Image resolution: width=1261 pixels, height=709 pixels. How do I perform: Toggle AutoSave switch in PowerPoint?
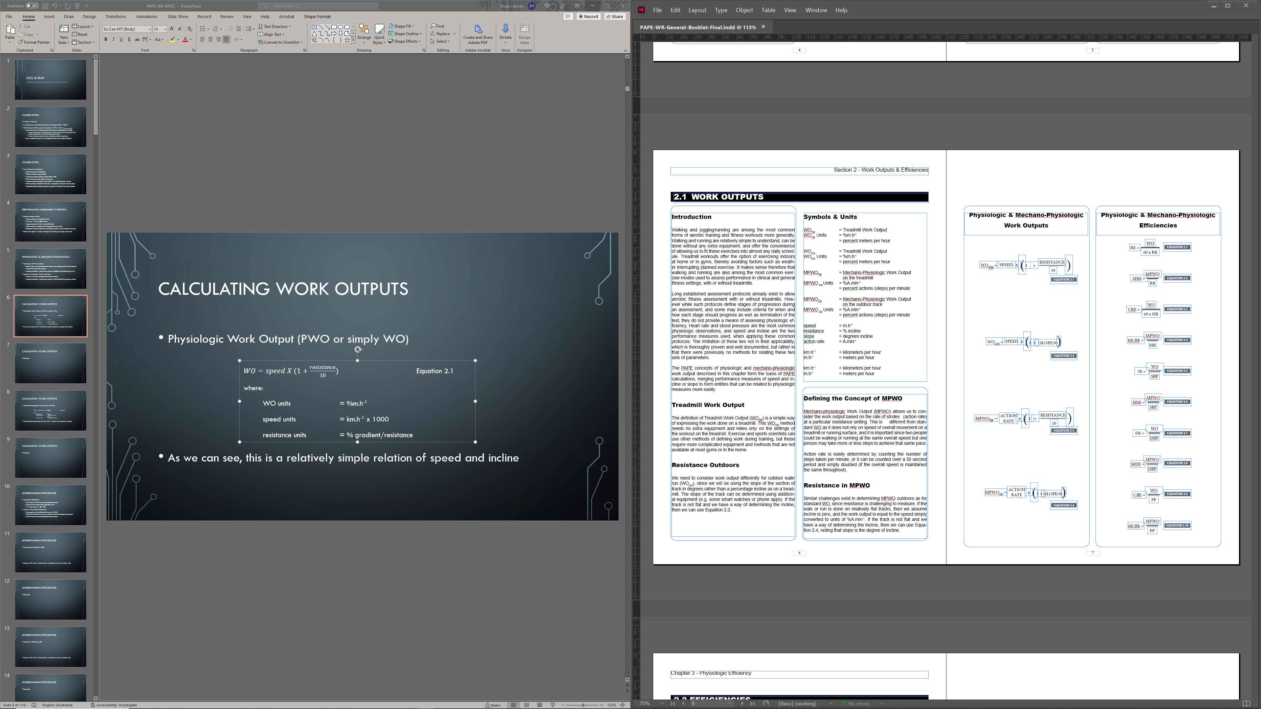[32, 6]
